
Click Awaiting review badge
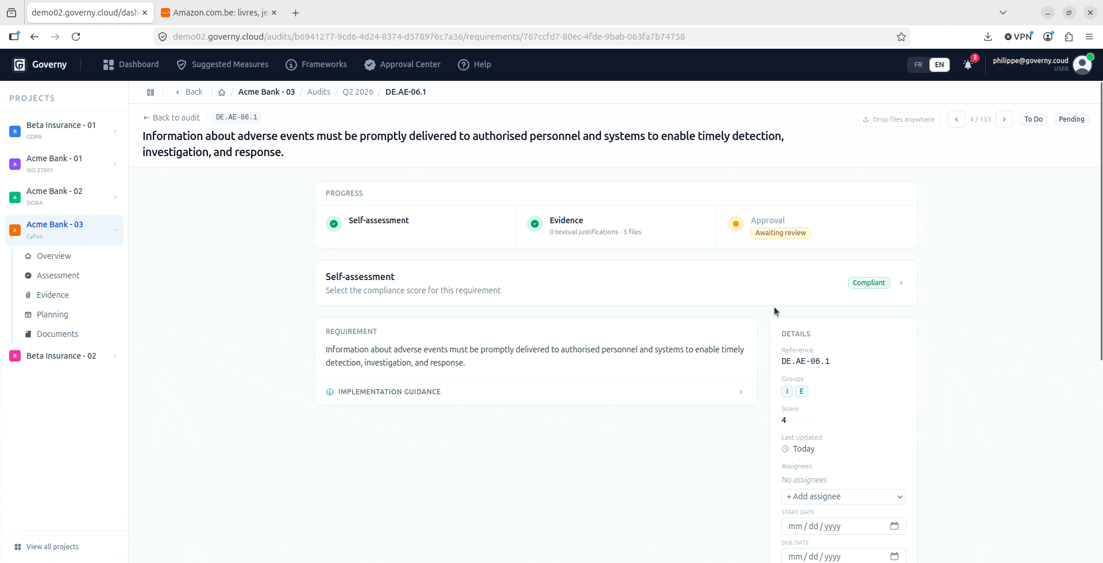coord(781,233)
